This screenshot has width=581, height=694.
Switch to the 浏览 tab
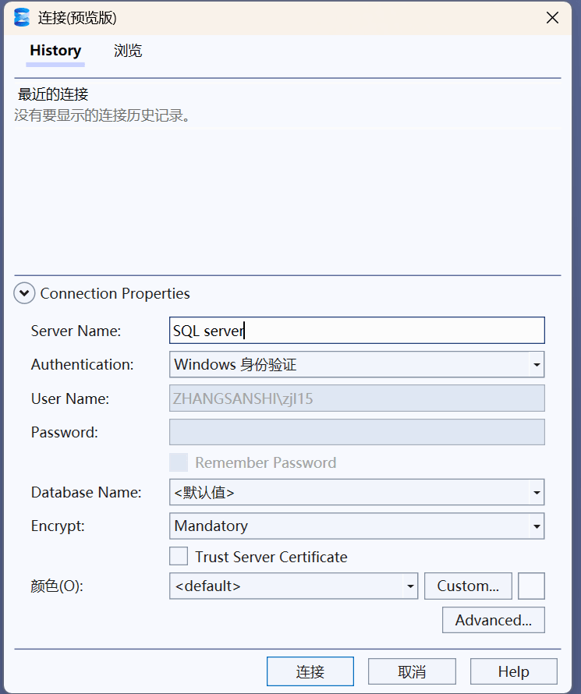(x=128, y=51)
